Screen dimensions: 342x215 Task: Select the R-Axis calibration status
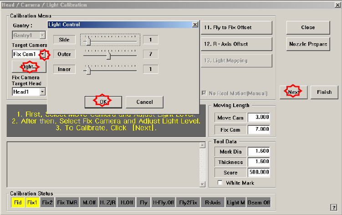tap(213, 203)
